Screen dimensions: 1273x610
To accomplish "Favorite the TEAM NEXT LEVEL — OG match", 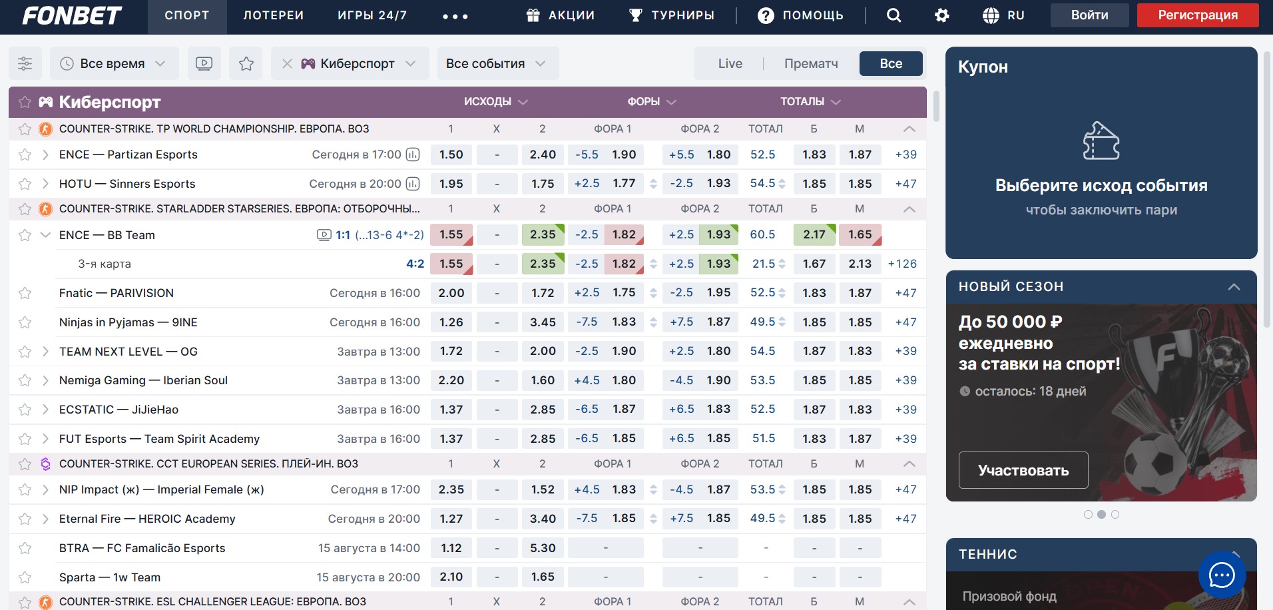I will pos(25,352).
